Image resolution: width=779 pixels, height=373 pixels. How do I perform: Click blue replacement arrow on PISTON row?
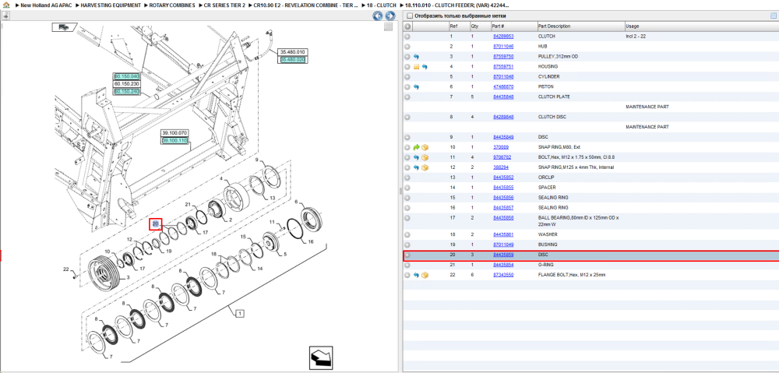click(416, 87)
